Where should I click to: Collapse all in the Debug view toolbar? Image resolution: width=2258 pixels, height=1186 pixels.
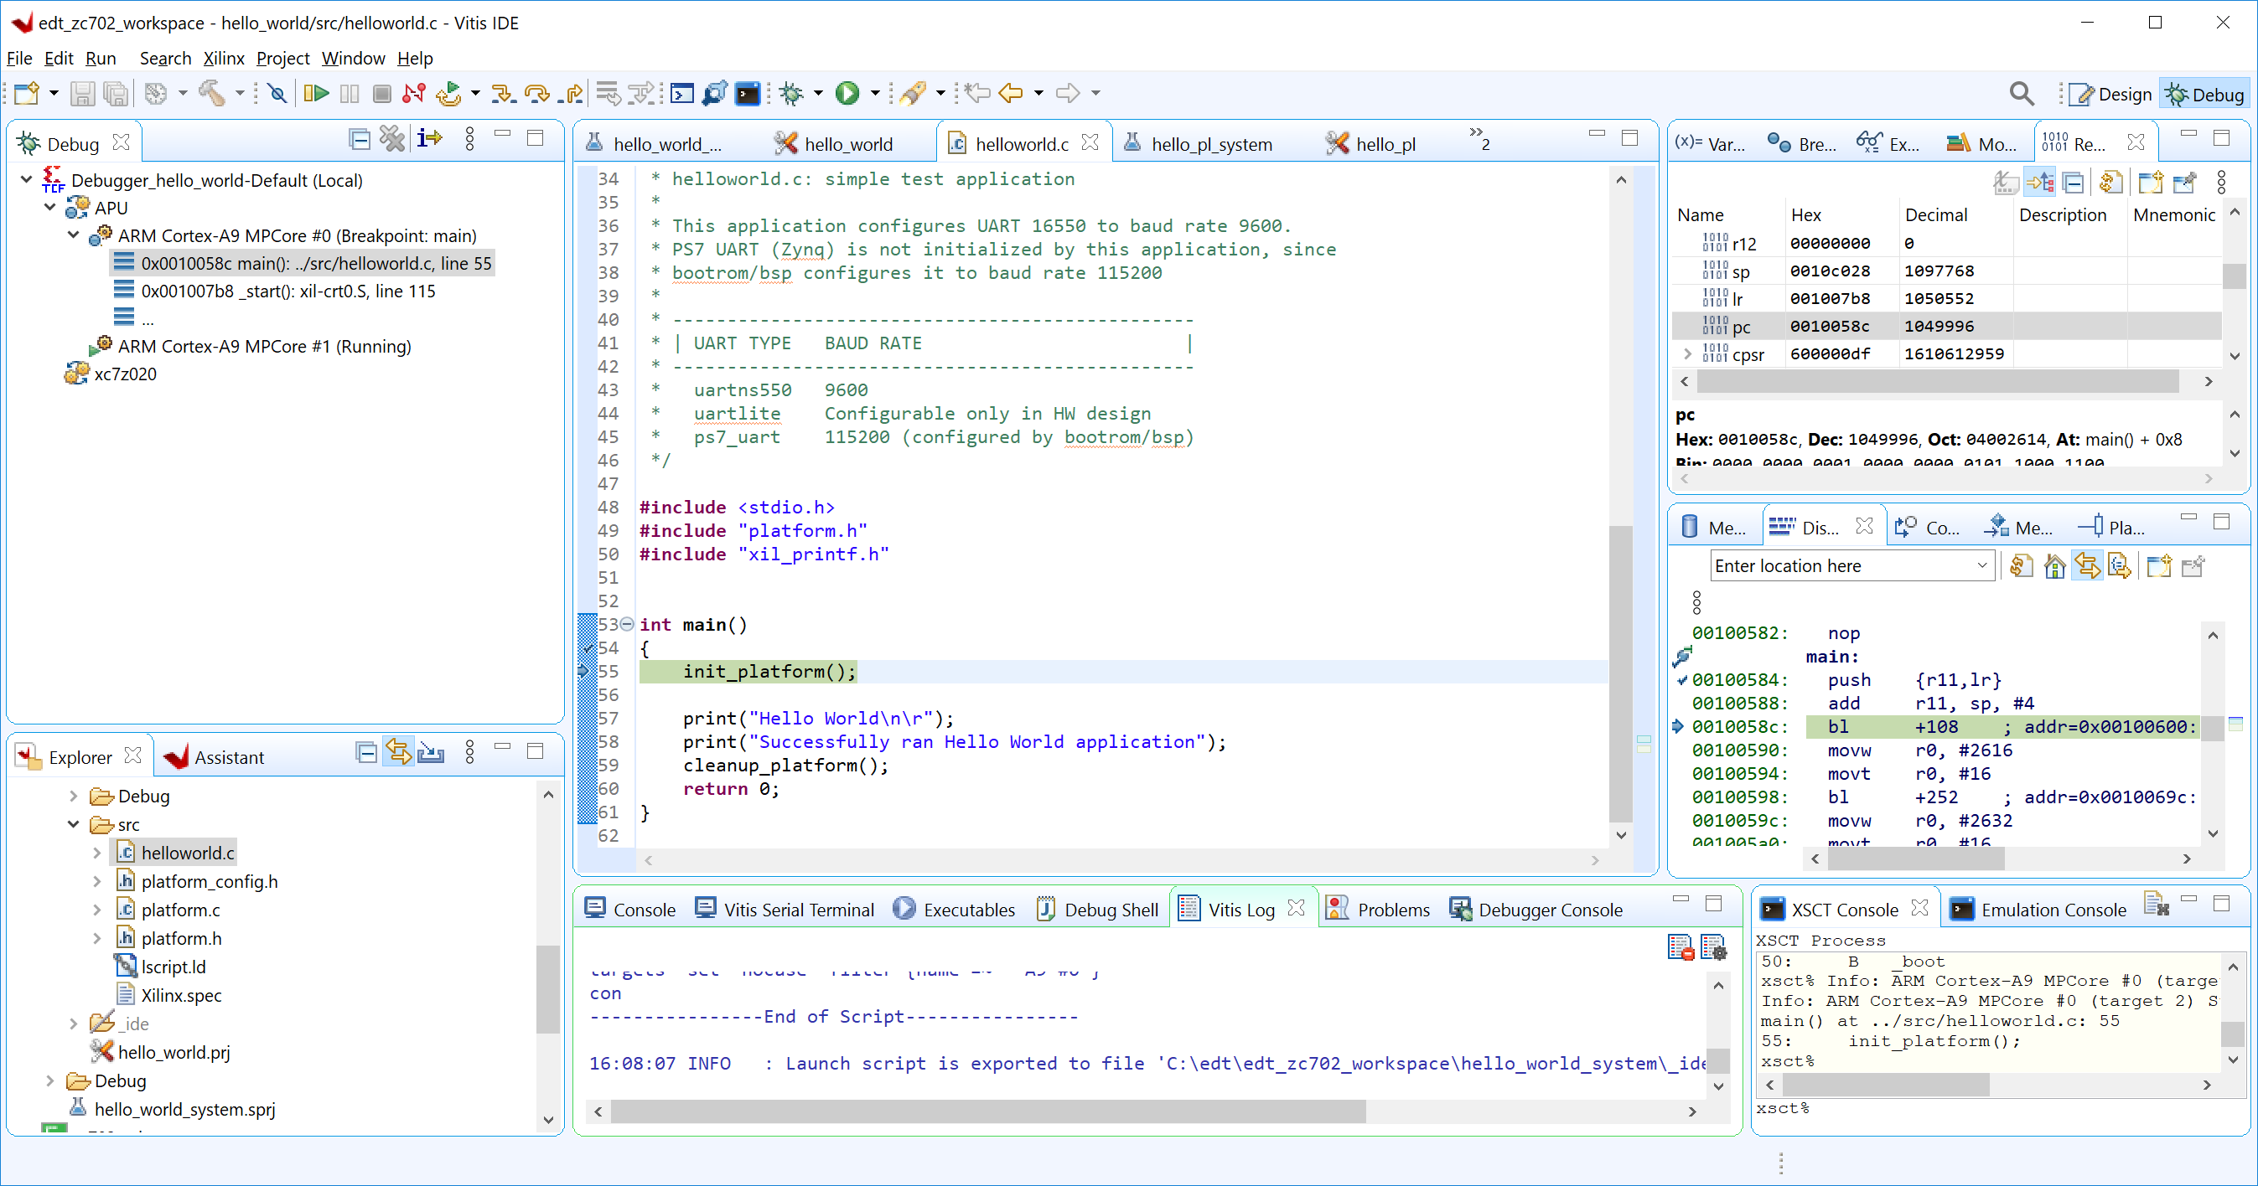(x=360, y=138)
